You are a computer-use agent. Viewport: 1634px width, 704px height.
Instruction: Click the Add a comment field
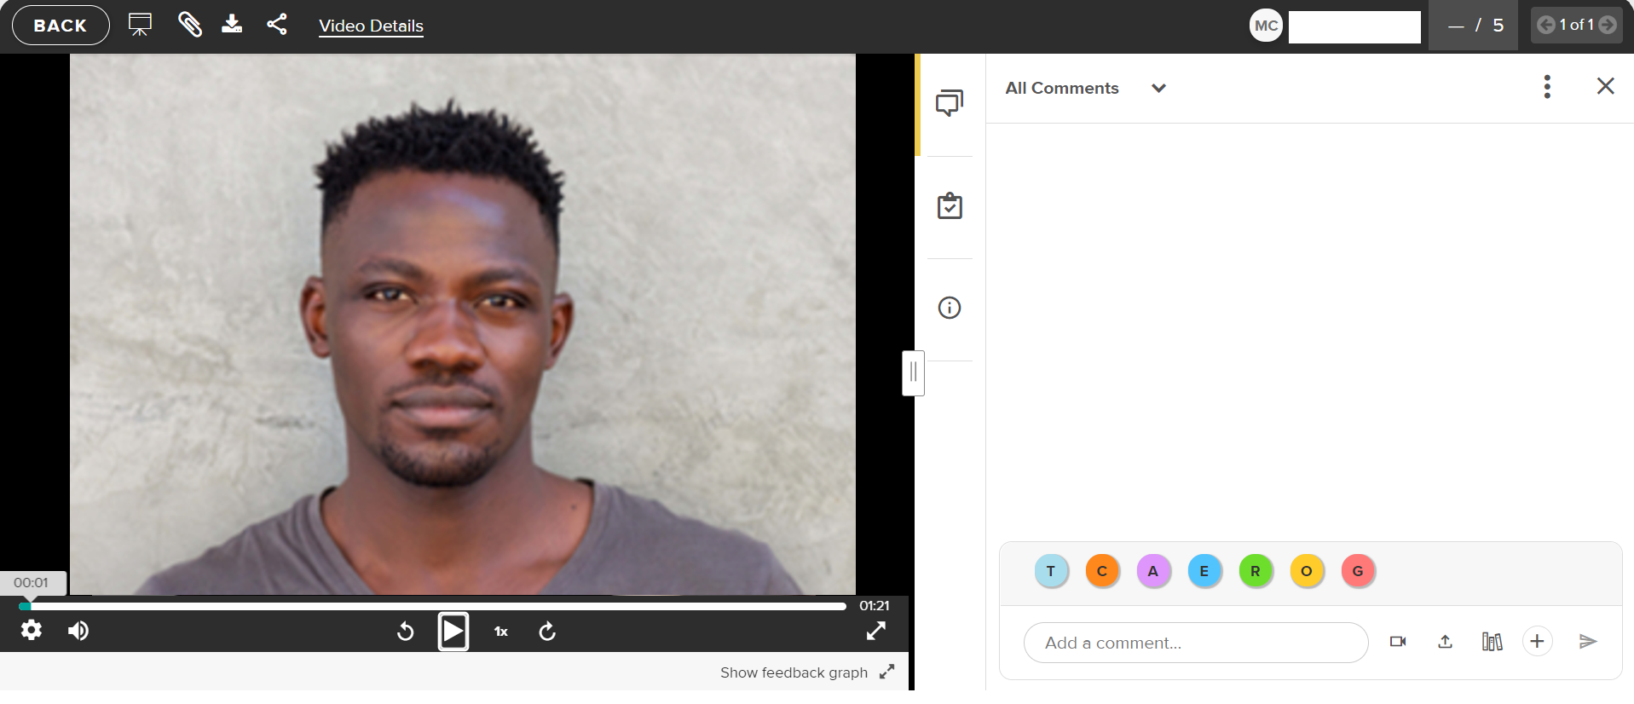[1196, 643]
